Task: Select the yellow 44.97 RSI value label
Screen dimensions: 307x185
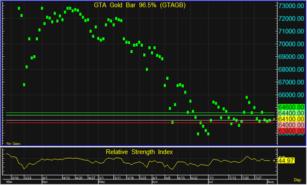Action: (x=286, y=161)
